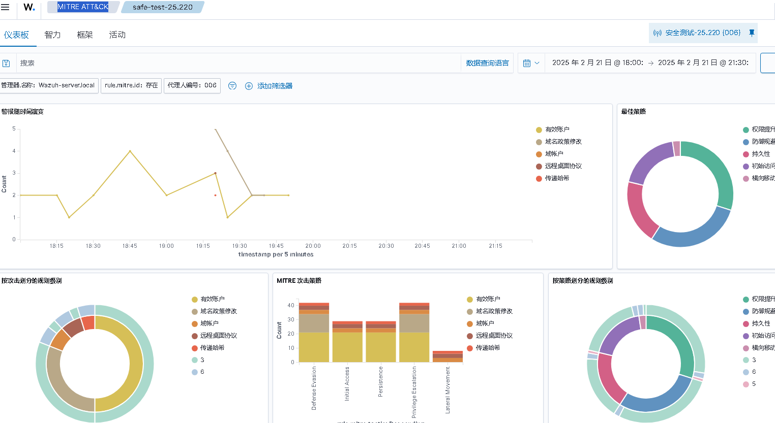Click the agent broadcast signal icon
The width and height of the screenshot is (775, 423).
pos(658,33)
